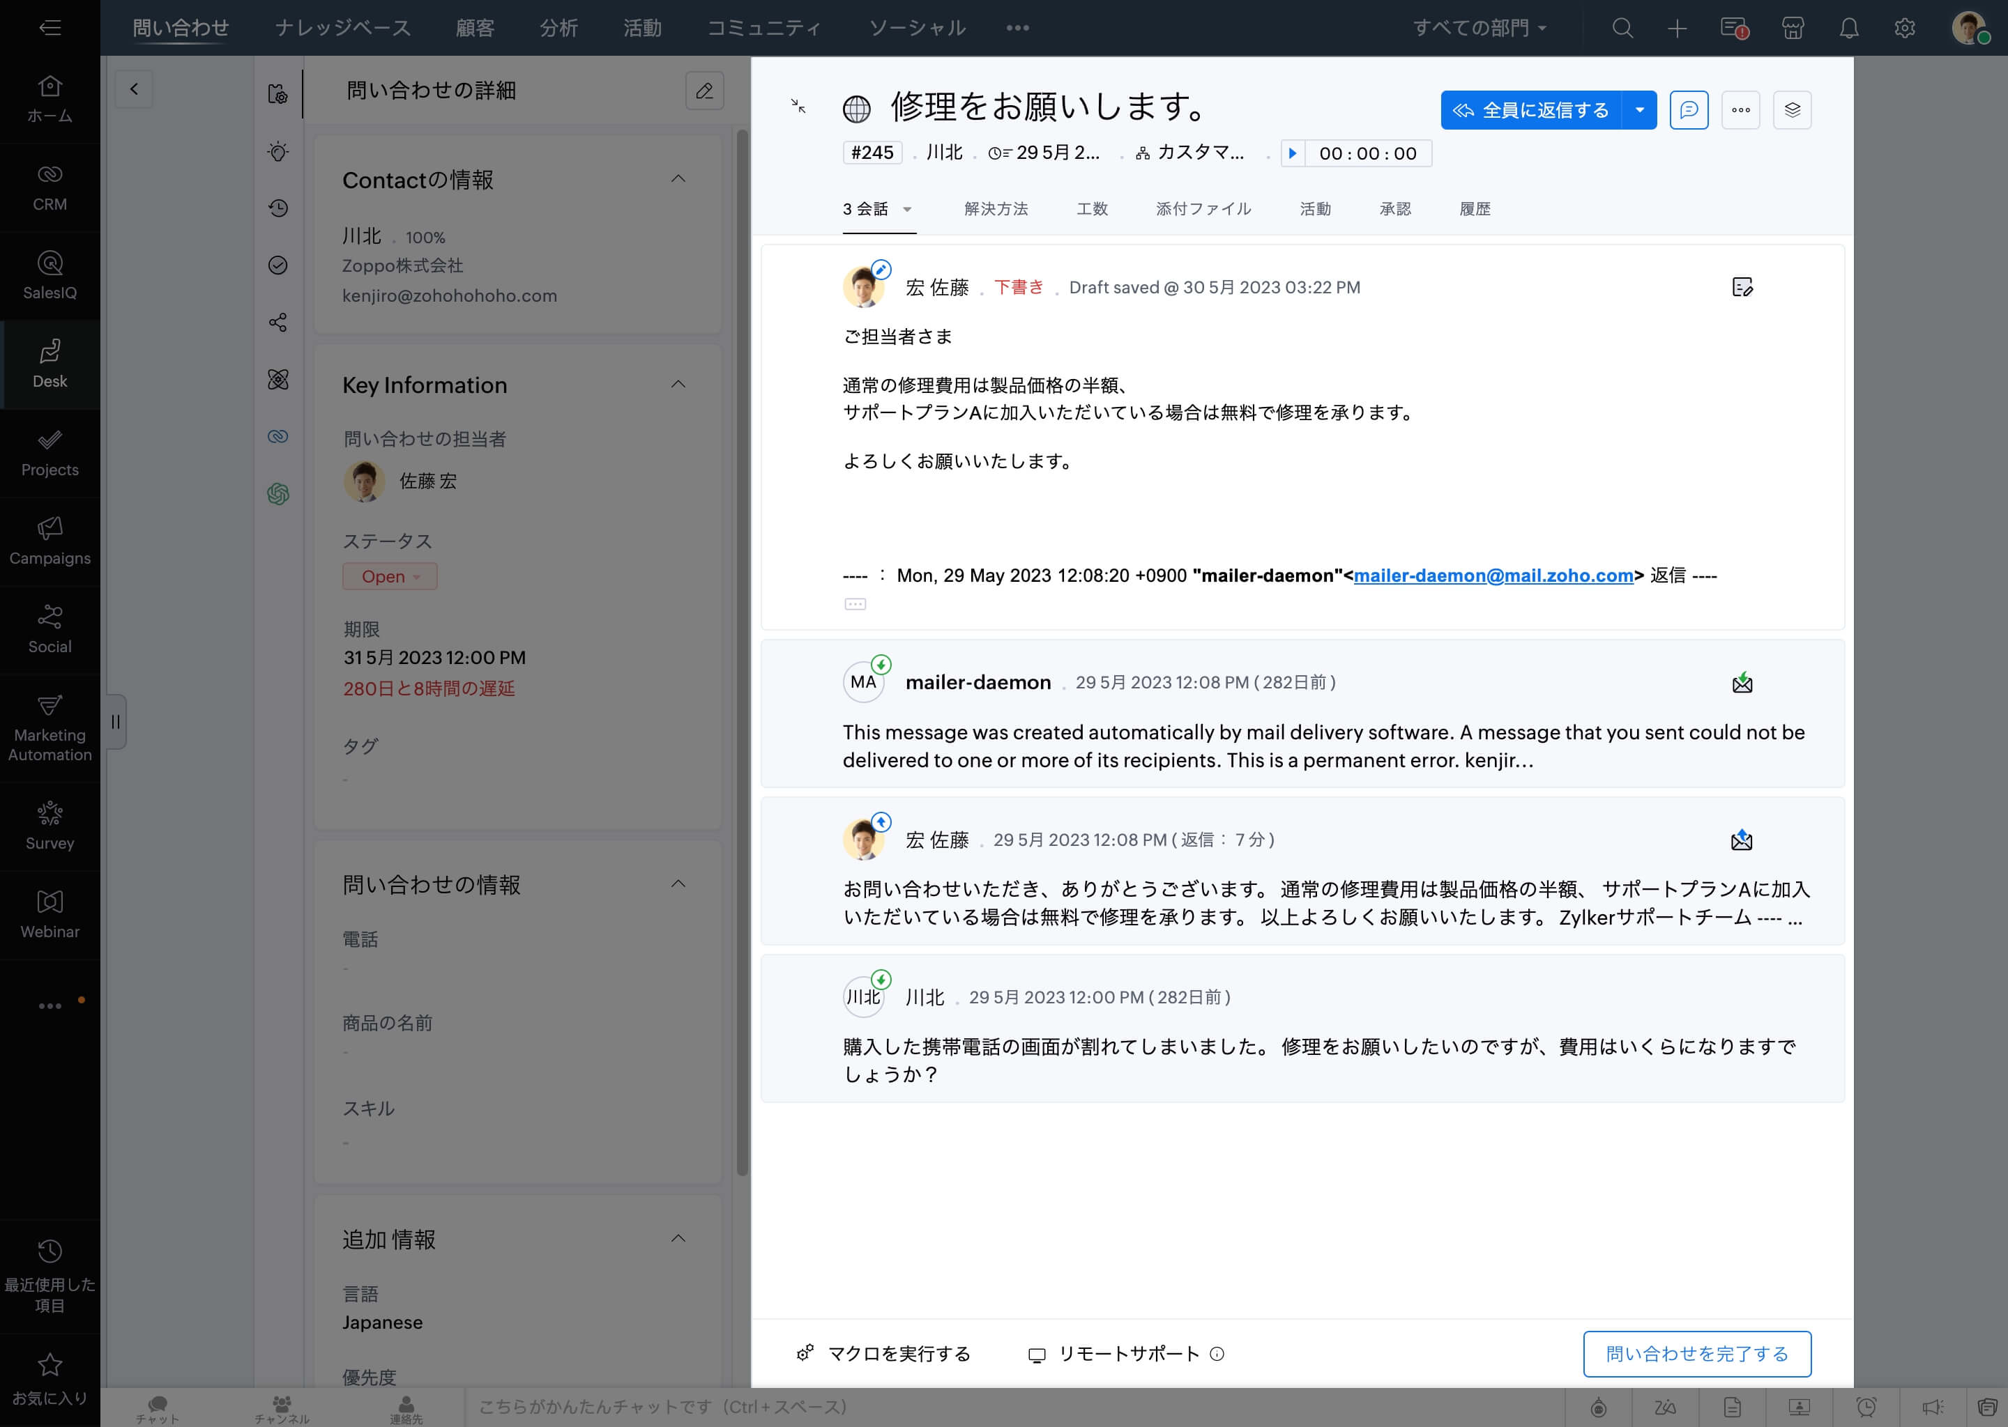Click the 問い合わせを完了する button
The width and height of the screenshot is (2008, 1427).
1696,1353
